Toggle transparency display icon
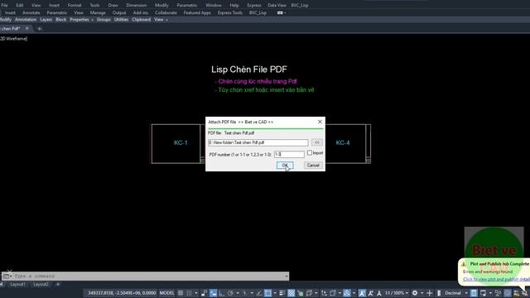 (x=291, y=293)
